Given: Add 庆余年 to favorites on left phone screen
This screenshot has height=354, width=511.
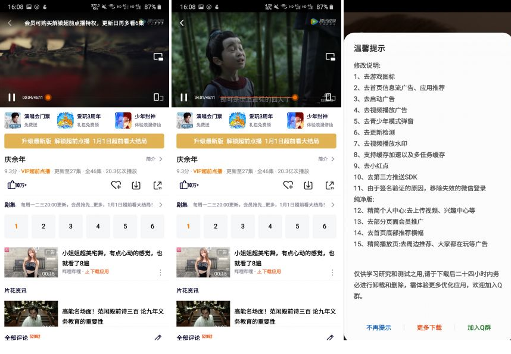Looking at the screenshot, I should [x=116, y=185].
